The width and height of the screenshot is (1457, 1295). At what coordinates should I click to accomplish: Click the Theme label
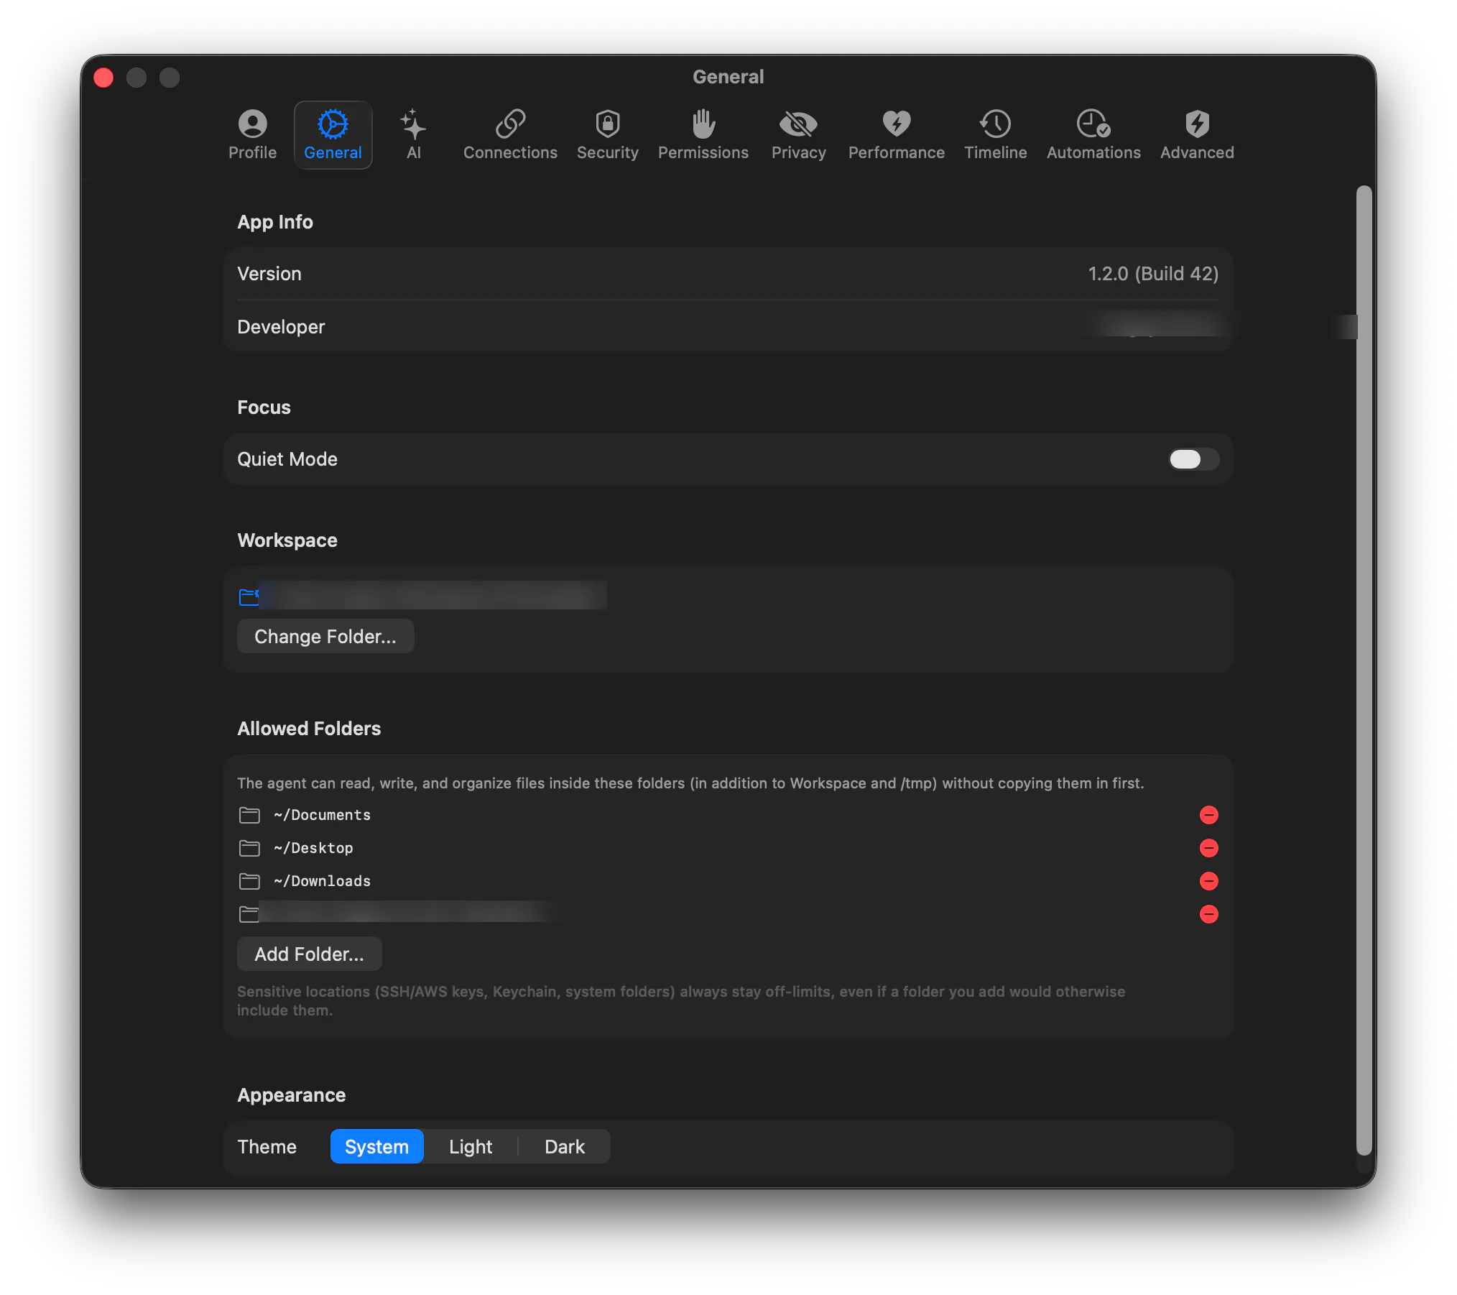point(267,1146)
